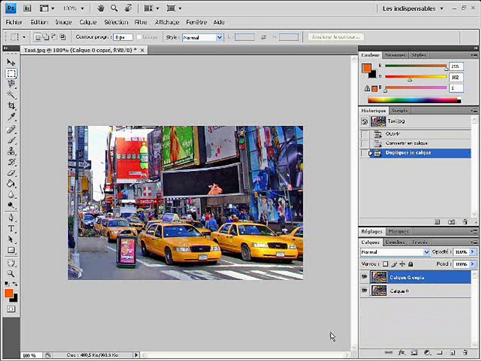
Task: Select the Lasso tool
Action: [x=12, y=84]
